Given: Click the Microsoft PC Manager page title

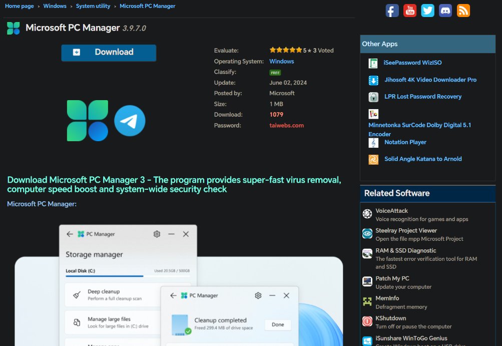Looking at the screenshot, I should (73, 28).
